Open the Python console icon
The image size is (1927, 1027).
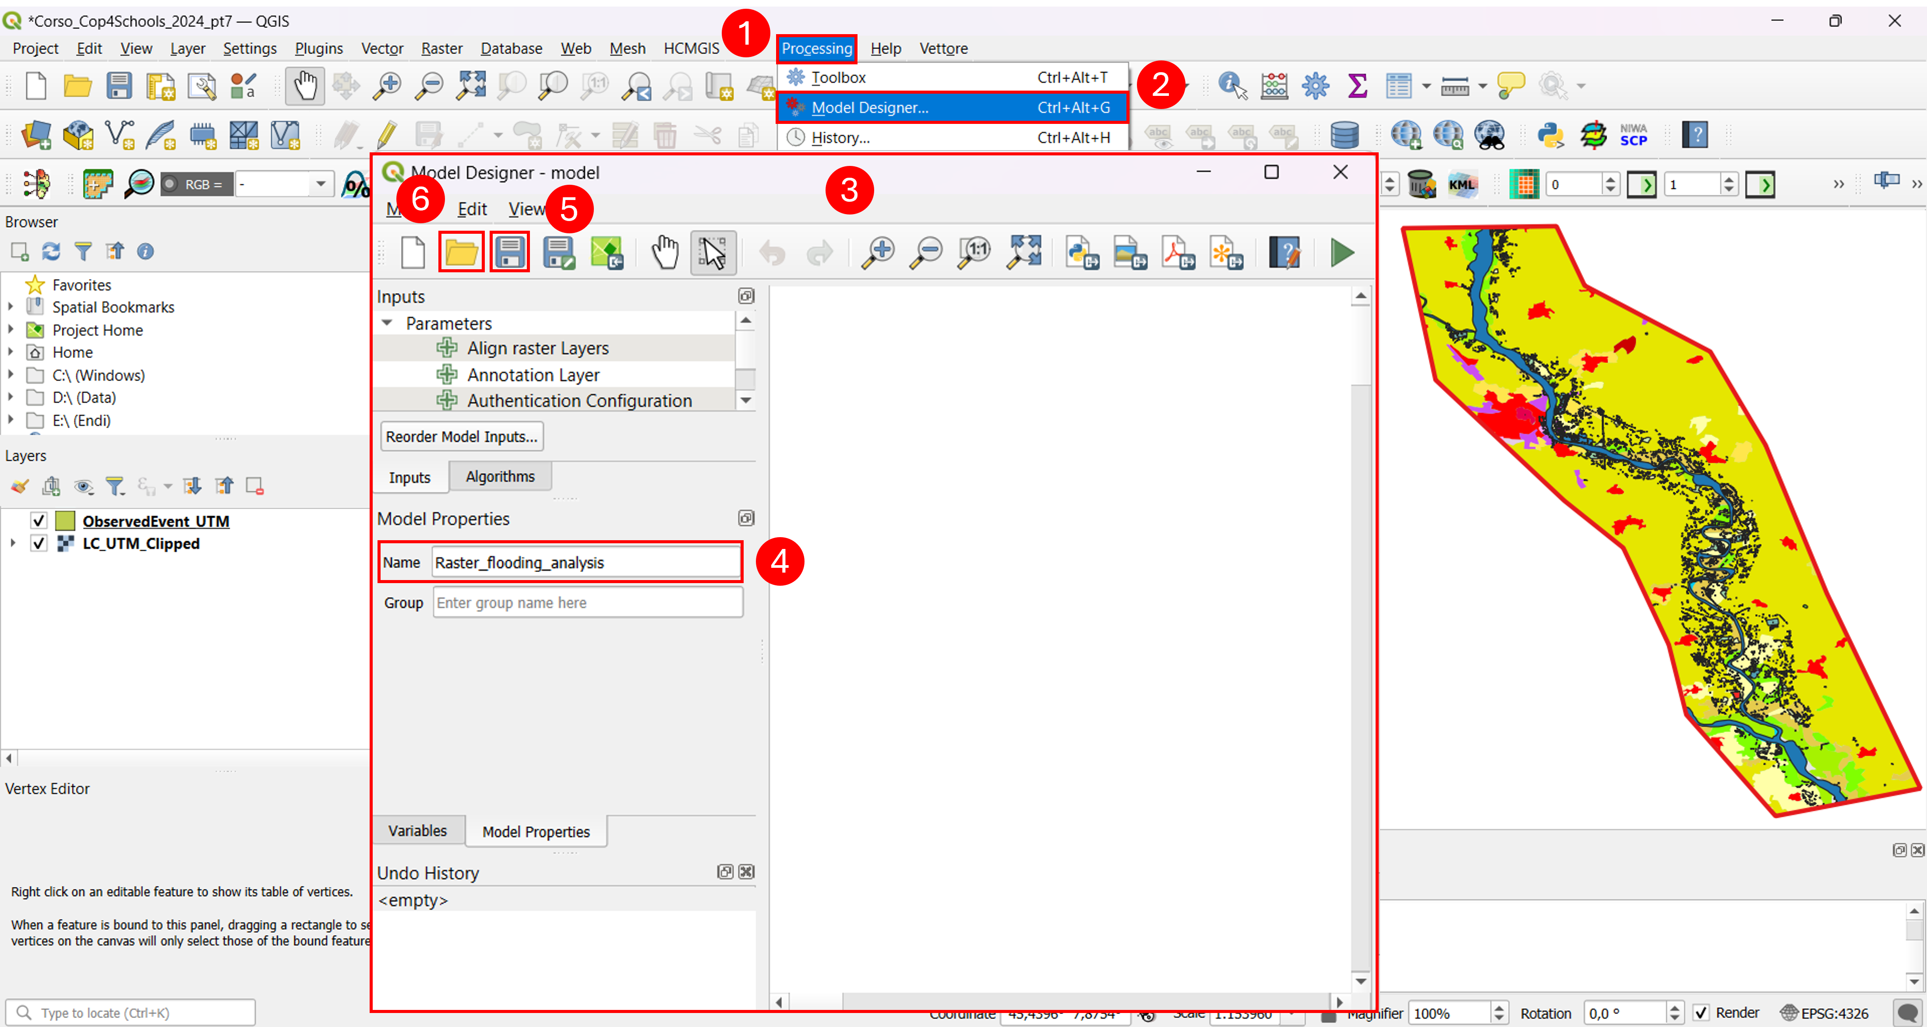pos(1551,135)
